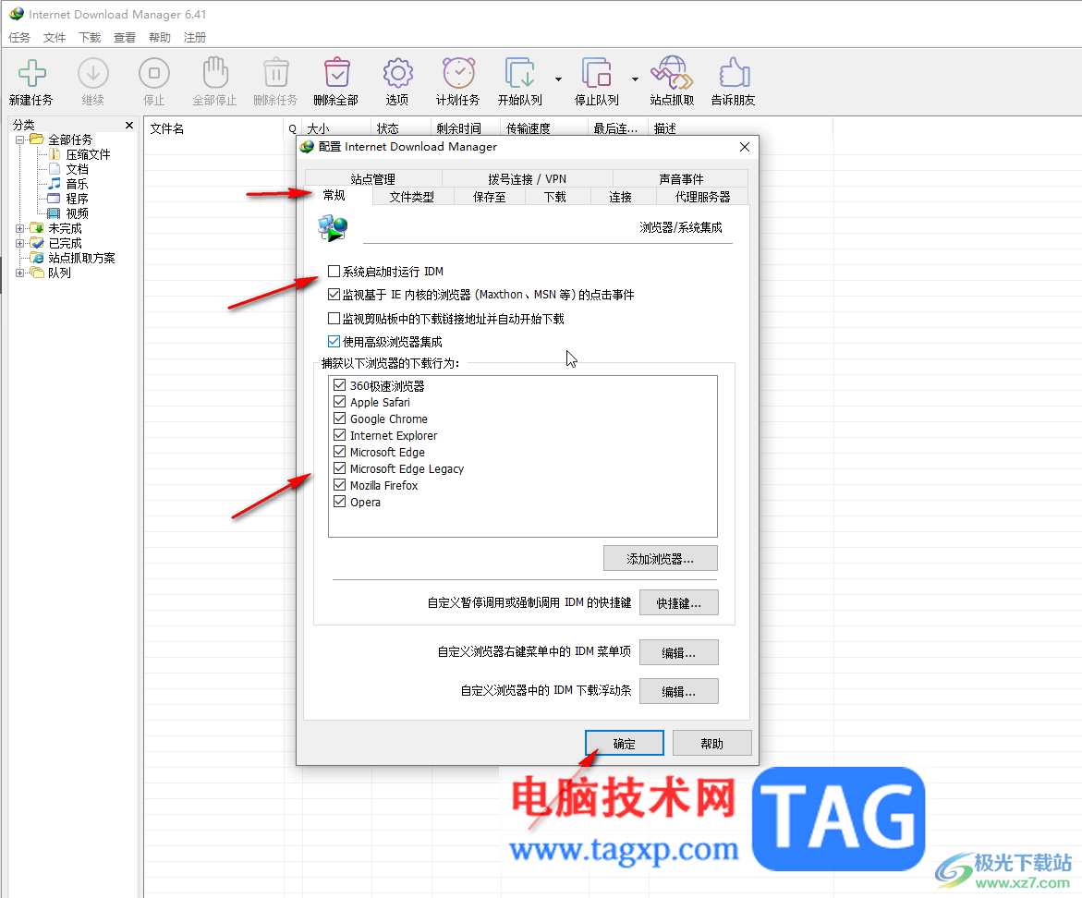Switch to the 拨号连接 / VPN tab
This screenshot has width=1082, height=898.
[x=528, y=178]
